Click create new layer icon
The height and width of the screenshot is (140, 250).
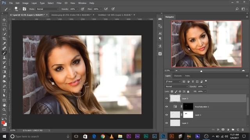[x=238, y=129]
